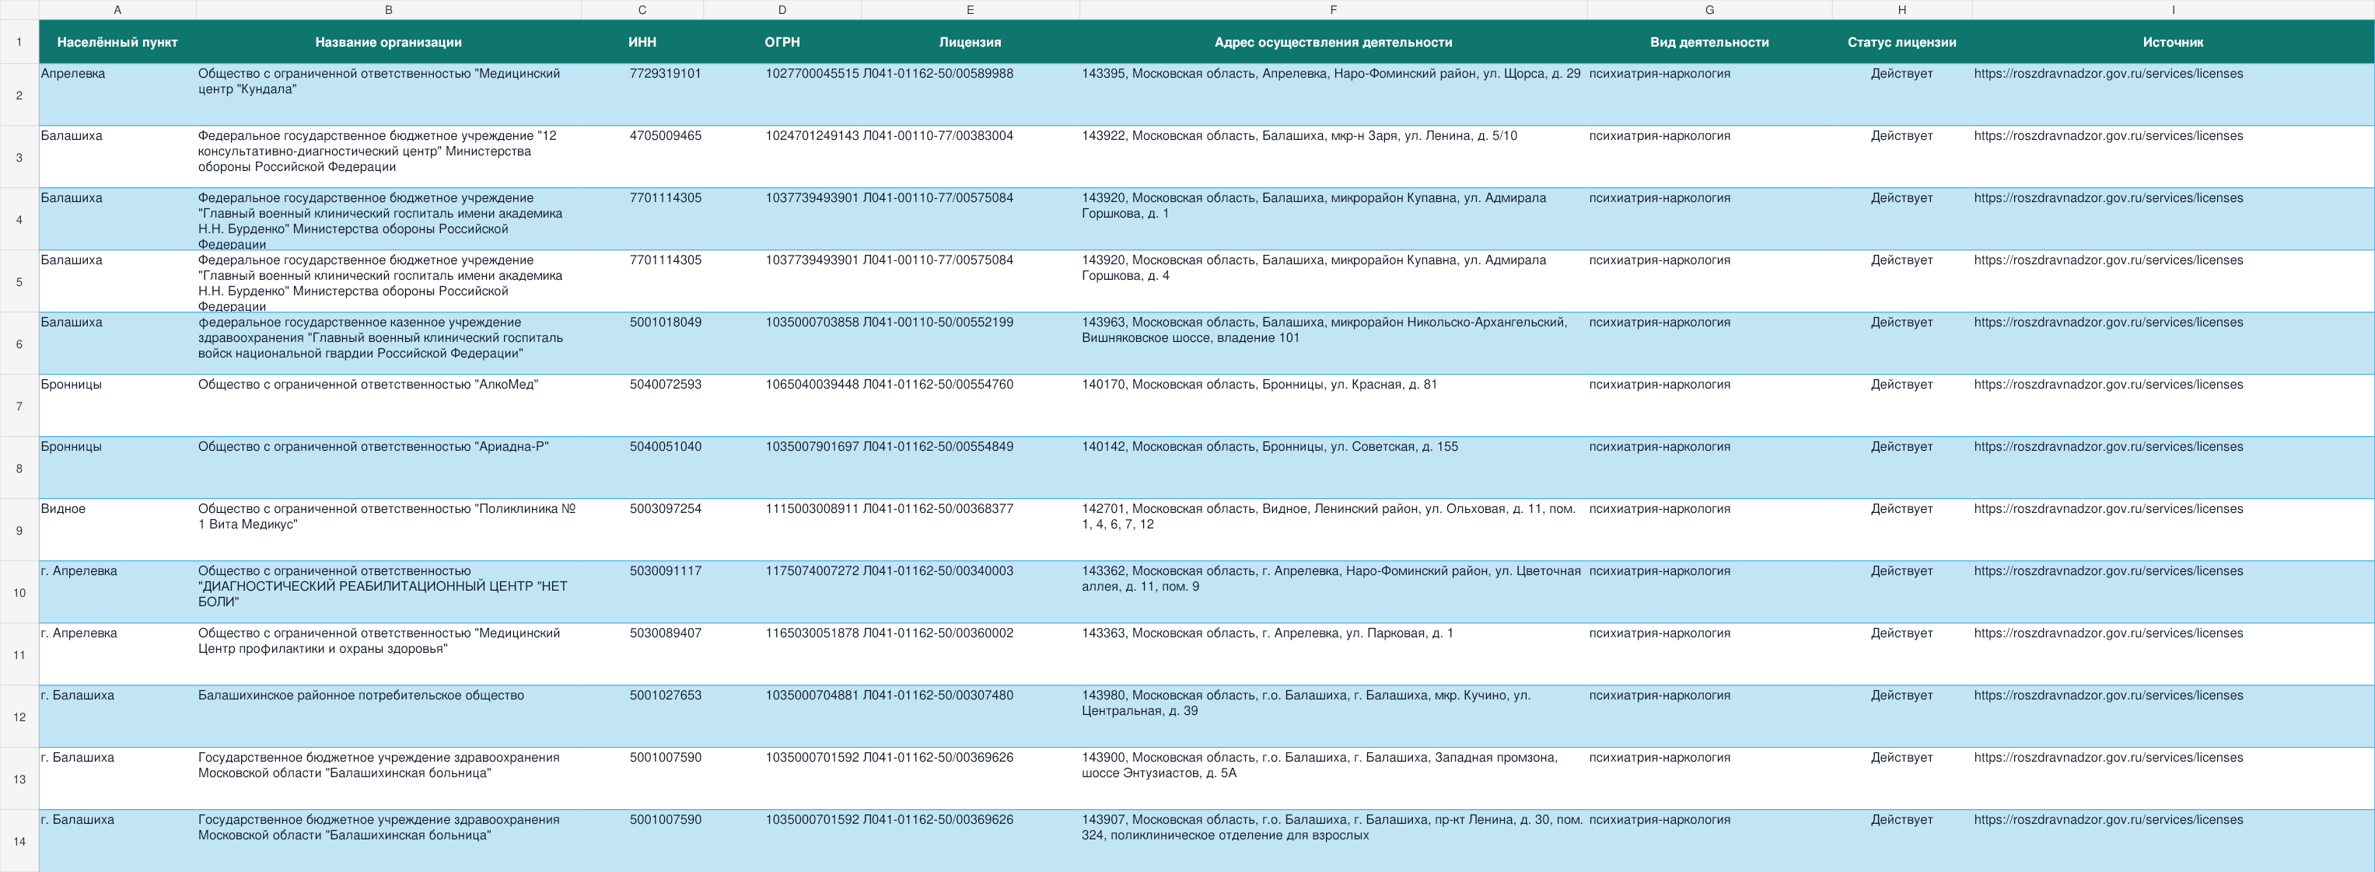
Task: Select address cell with ул. Щорса, д. 29
Action: pos(1333,95)
